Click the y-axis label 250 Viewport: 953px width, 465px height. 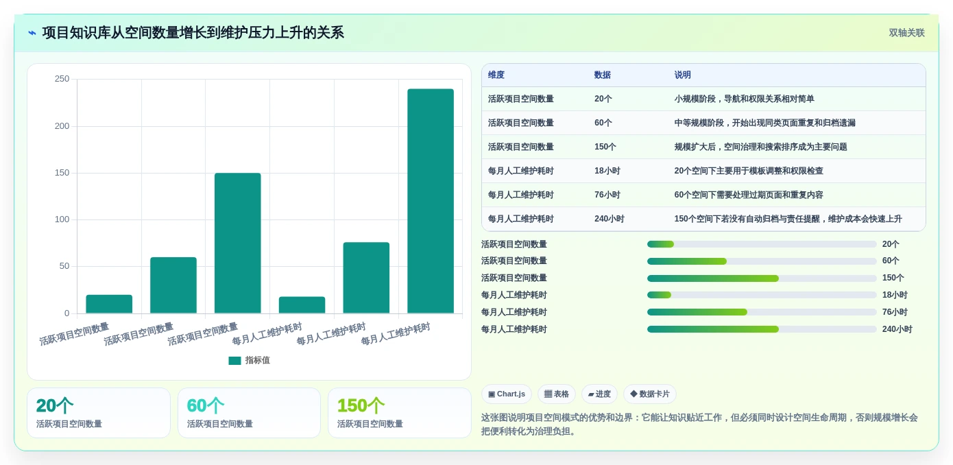click(62, 79)
